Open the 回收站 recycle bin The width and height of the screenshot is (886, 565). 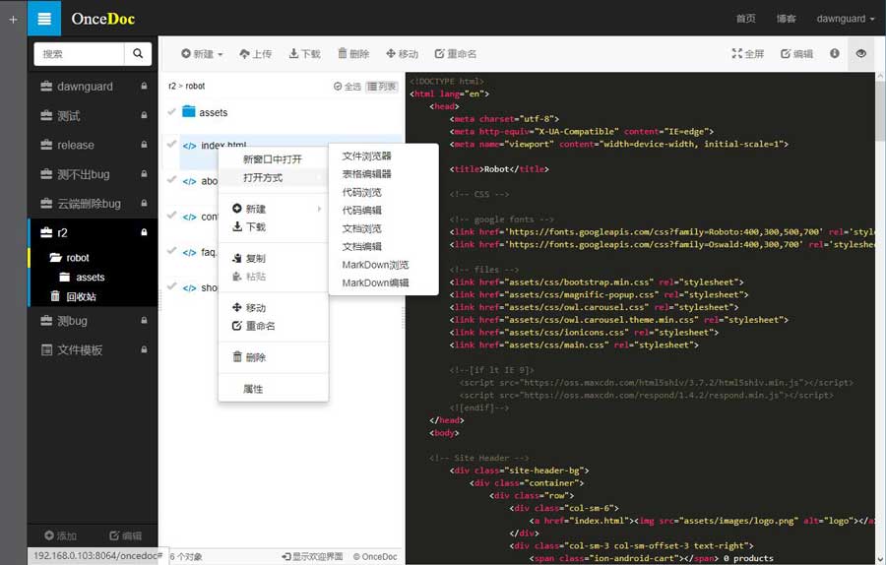(x=81, y=296)
